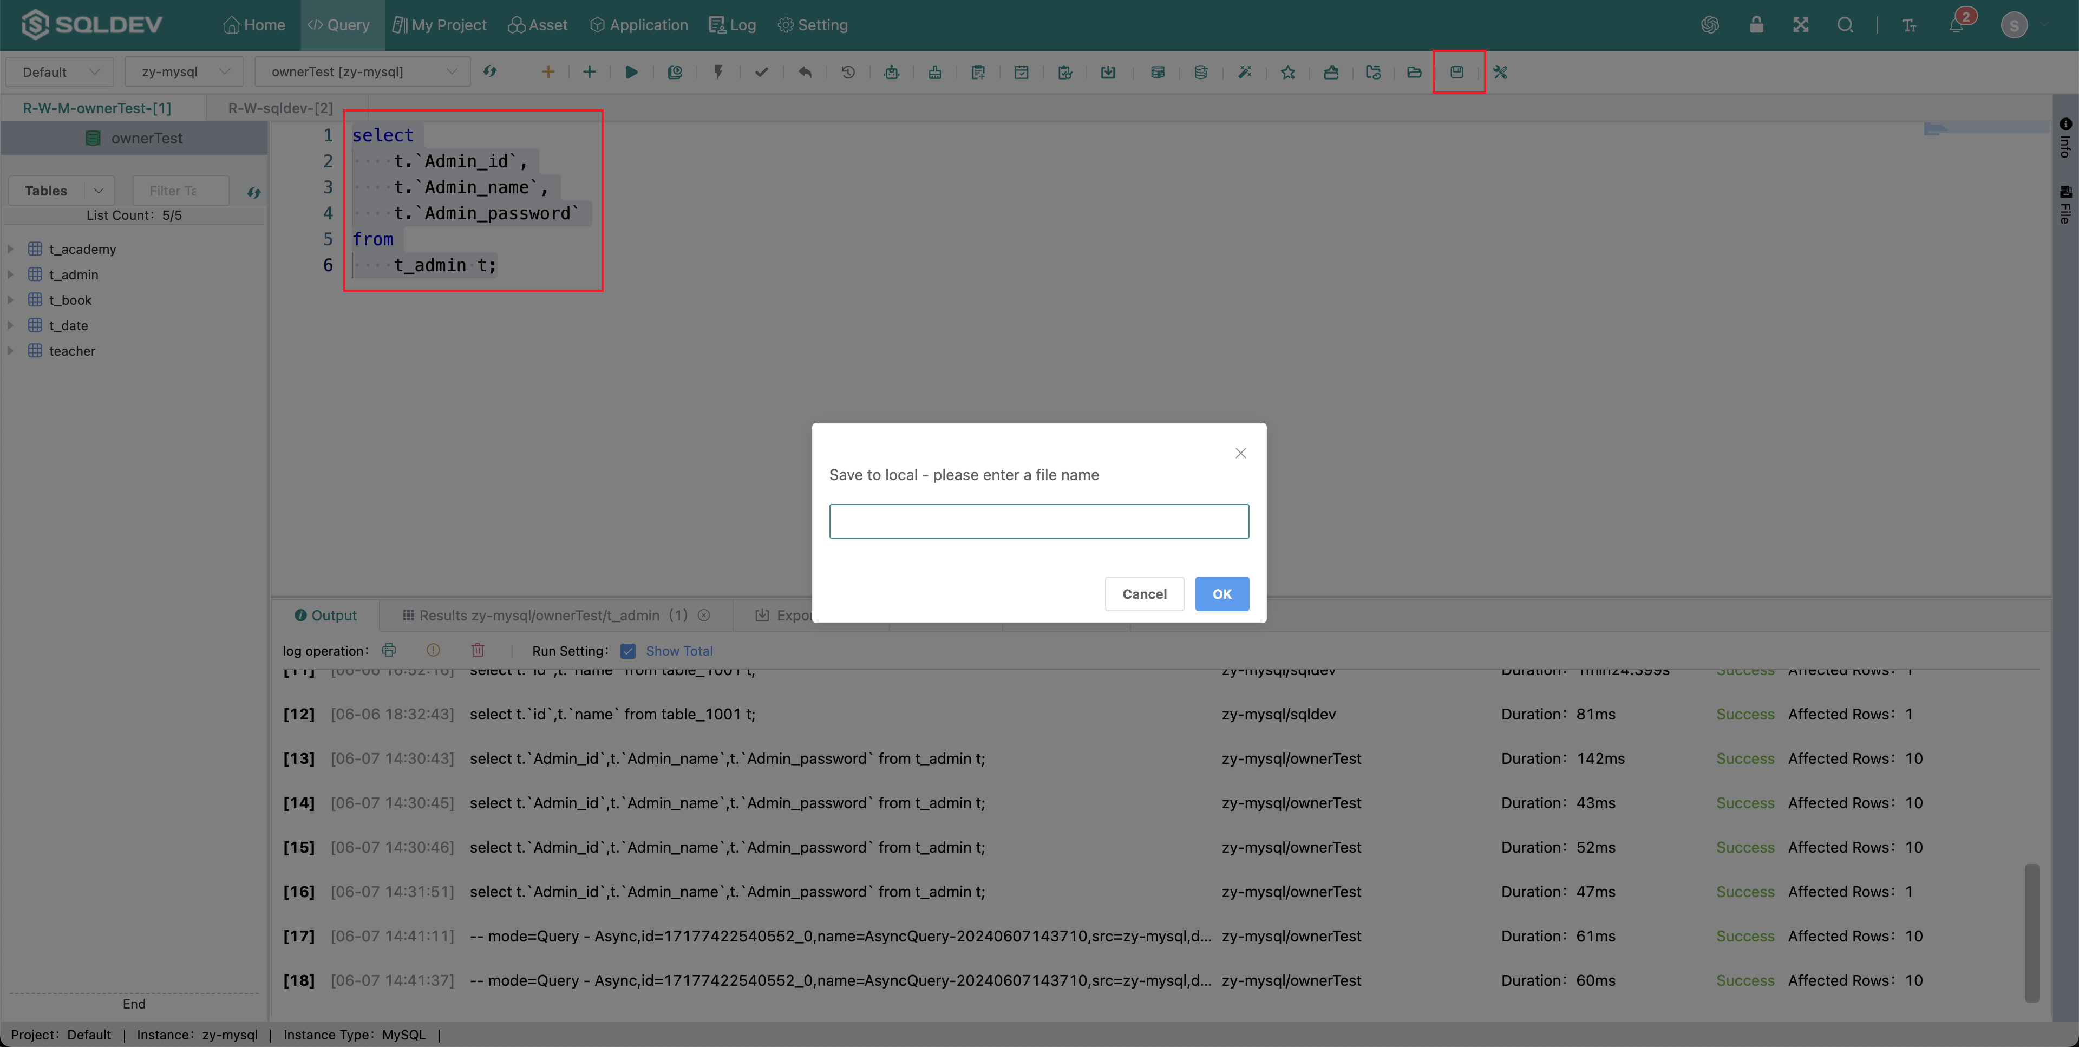Open the My Project menu

439,25
